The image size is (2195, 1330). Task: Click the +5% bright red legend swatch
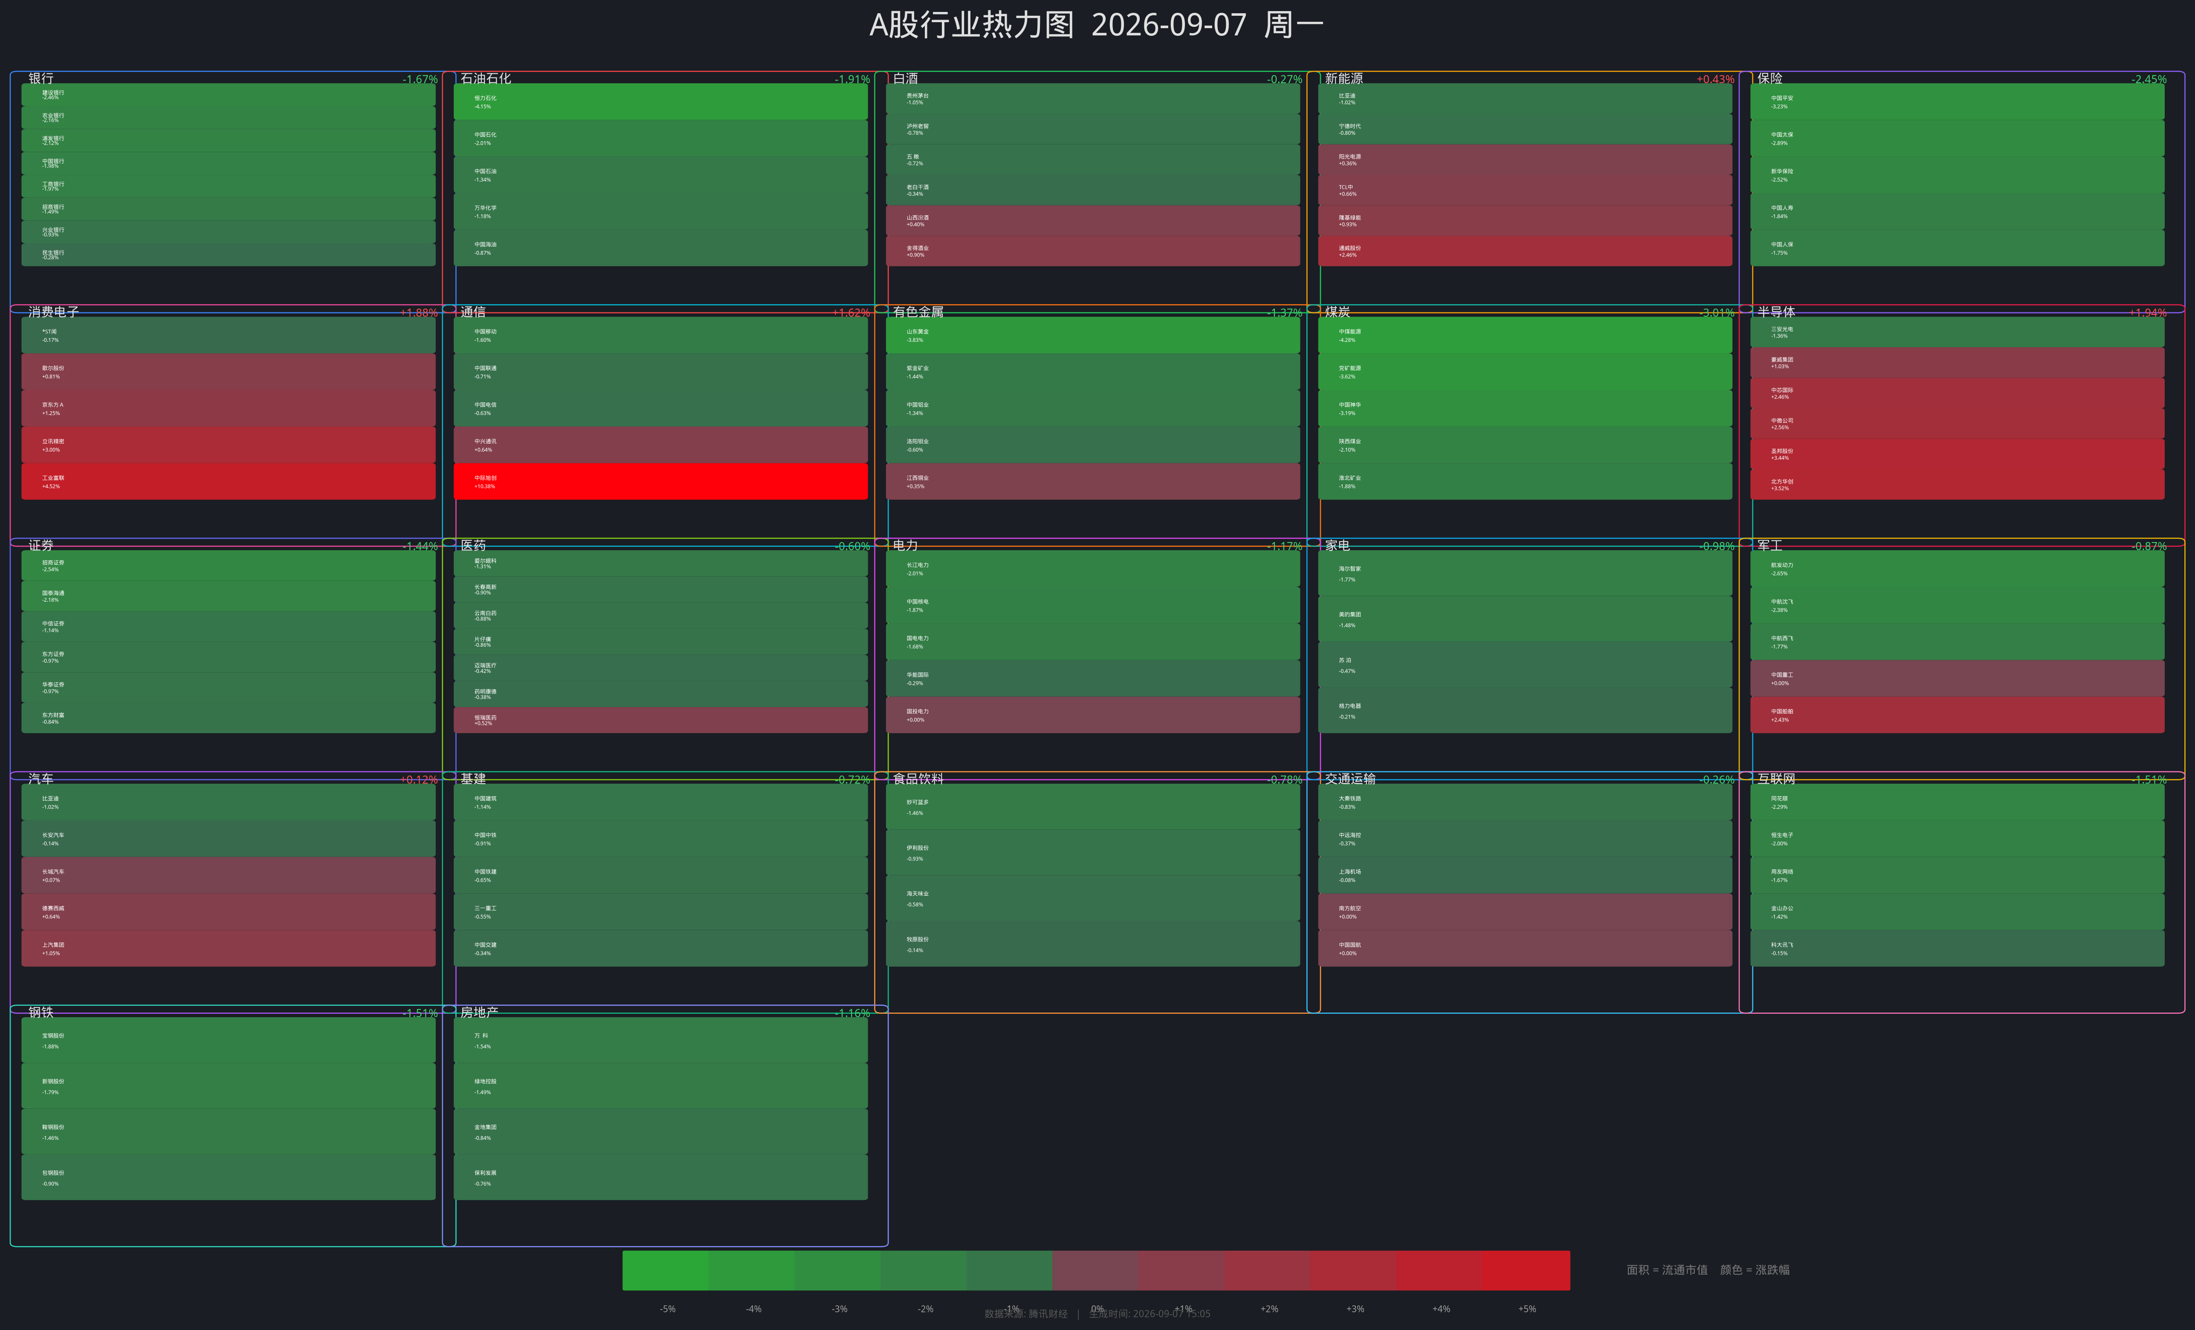click(1526, 1270)
